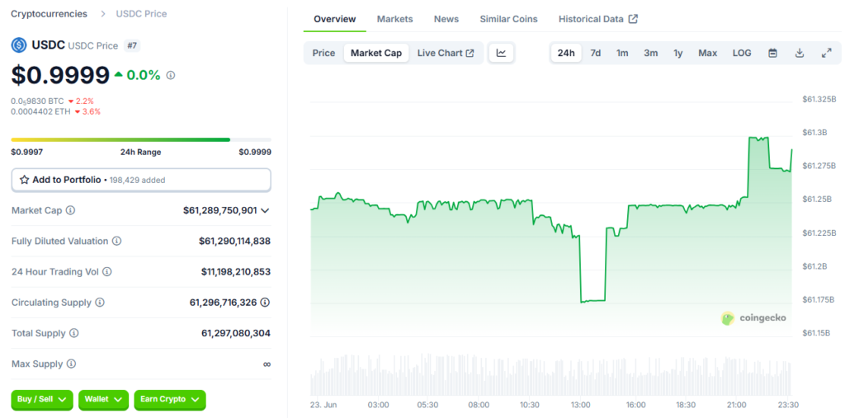Click the chart type line icon
Image resolution: width=845 pixels, height=418 pixels.
(x=501, y=53)
